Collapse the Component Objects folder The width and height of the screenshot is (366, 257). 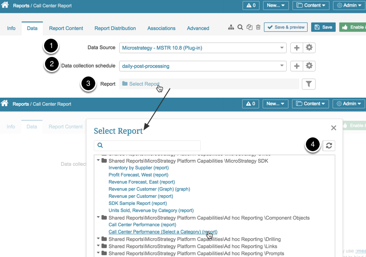pyautogui.click(x=98, y=217)
